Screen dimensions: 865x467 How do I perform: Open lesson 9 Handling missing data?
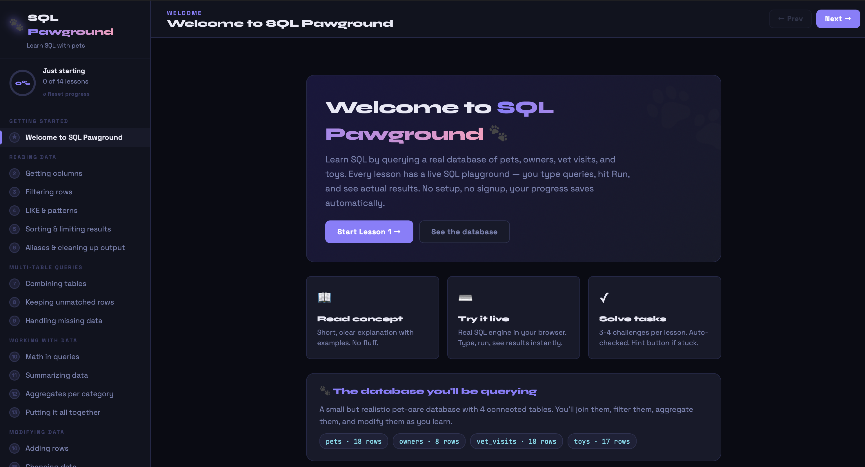coord(75,321)
